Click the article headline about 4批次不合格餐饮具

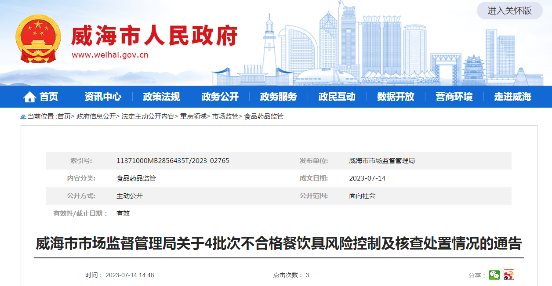[279, 243]
